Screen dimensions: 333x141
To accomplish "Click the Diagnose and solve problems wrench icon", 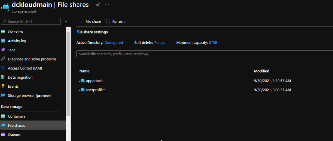I will click(3, 59).
